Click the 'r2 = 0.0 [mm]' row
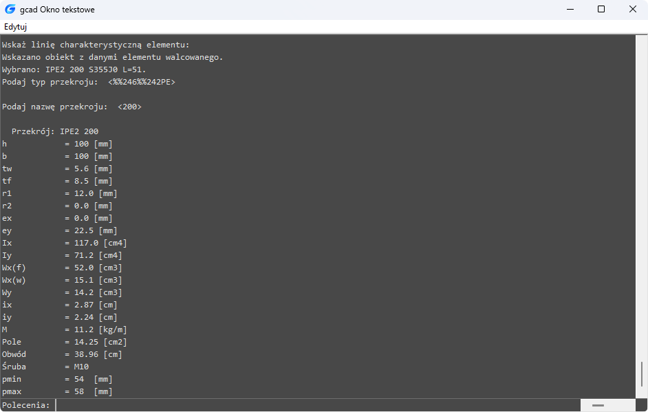The width and height of the screenshot is (648, 412). point(57,206)
